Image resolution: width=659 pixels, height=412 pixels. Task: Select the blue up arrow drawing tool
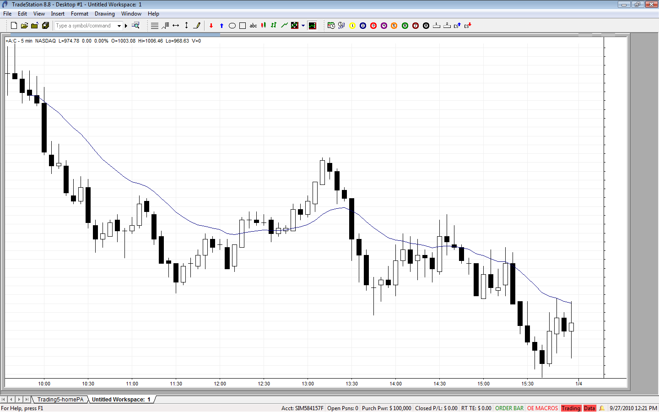(x=221, y=26)
